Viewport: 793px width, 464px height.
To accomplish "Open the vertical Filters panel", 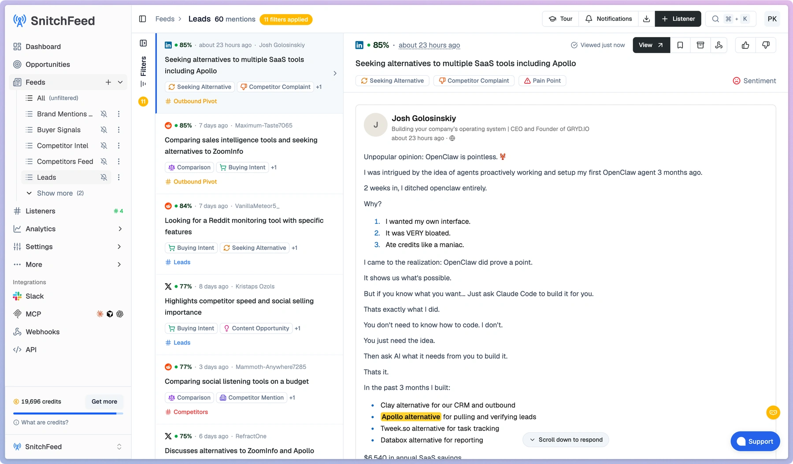I will tap(143, 71).
